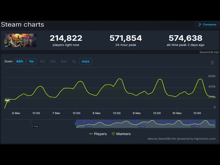Click the right navigator range handle
Viewport: 220px width, 165px height.
215,123
